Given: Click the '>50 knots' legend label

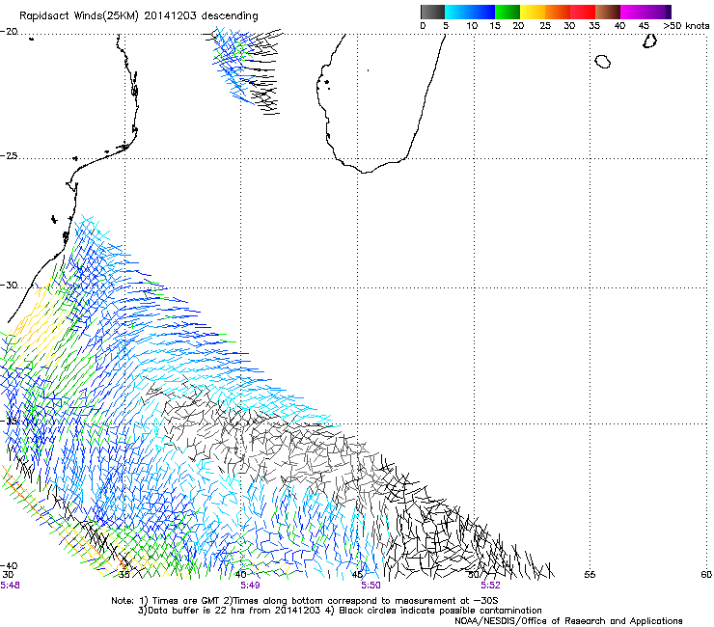Looking at the screenshot, I should pyautogui.click(x=686, y=26).
